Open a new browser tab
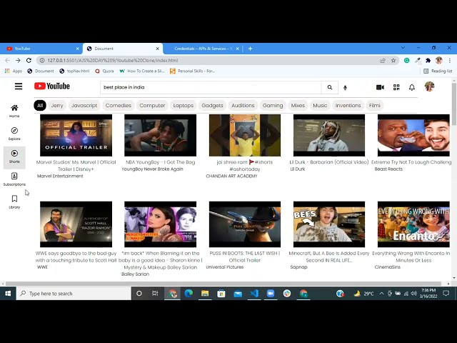457x343 pixels. click(250, 49)
